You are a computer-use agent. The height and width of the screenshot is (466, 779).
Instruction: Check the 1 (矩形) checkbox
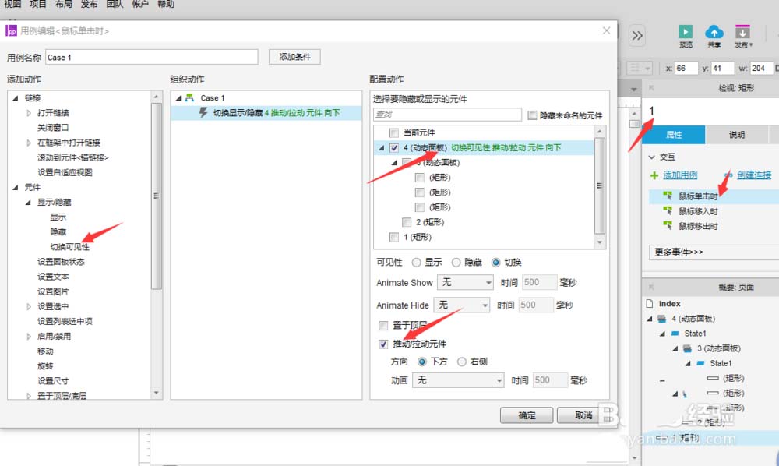tap(394, 237)
